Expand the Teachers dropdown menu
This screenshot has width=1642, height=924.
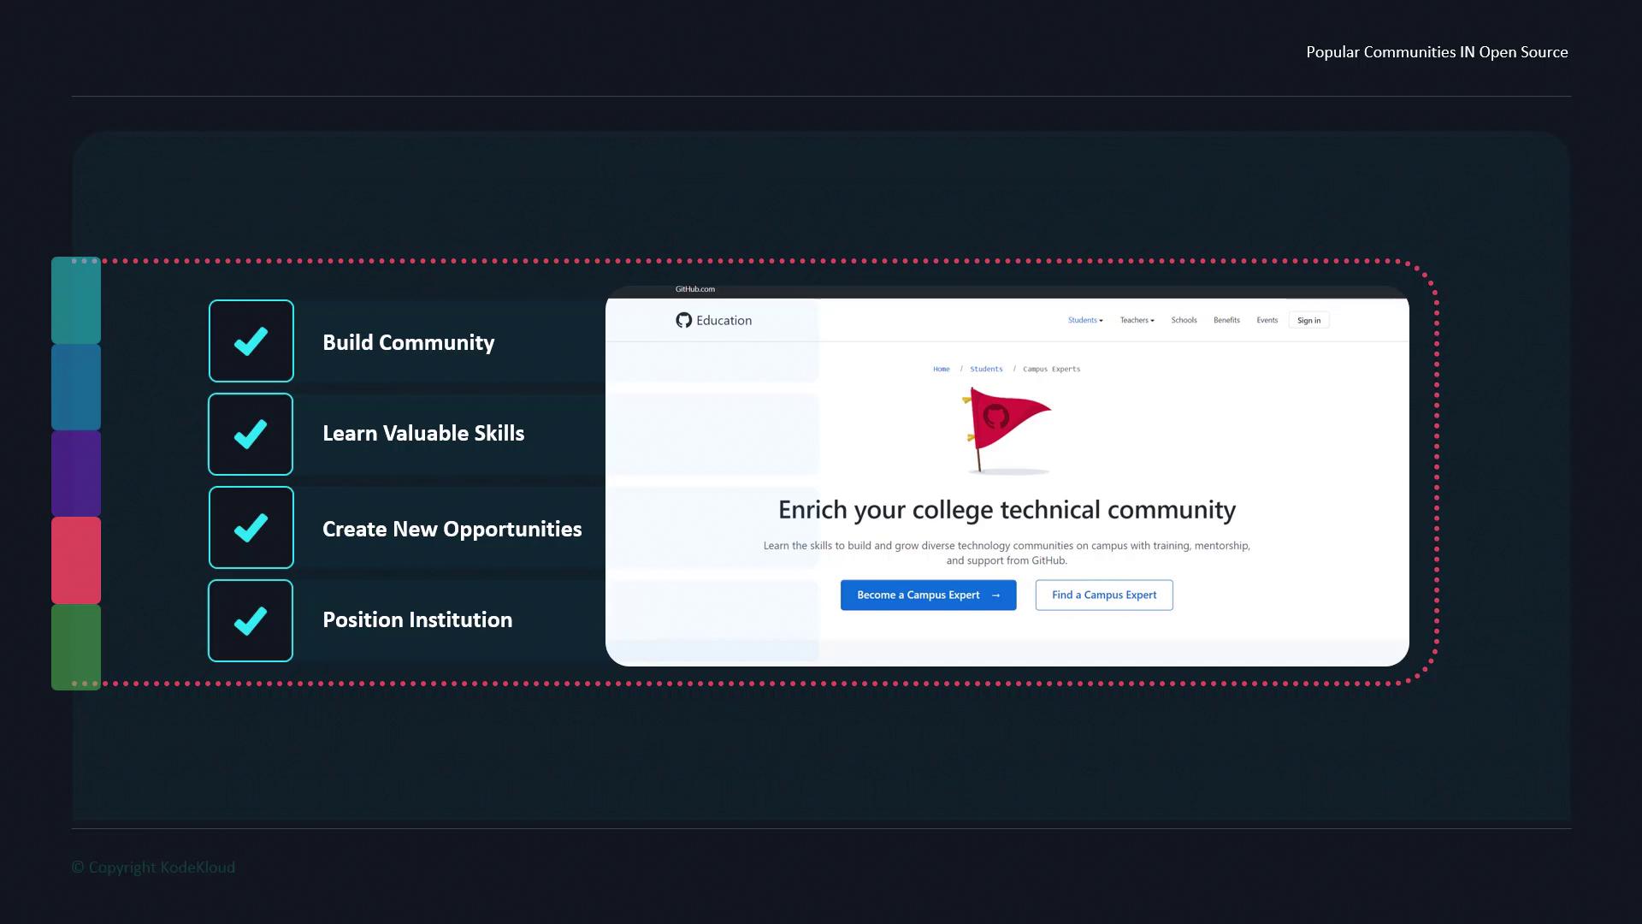[x=1137, y=320]
